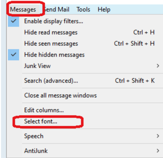Open the Send Mail menu
The image size is (163, 158).
pos(56,9)
